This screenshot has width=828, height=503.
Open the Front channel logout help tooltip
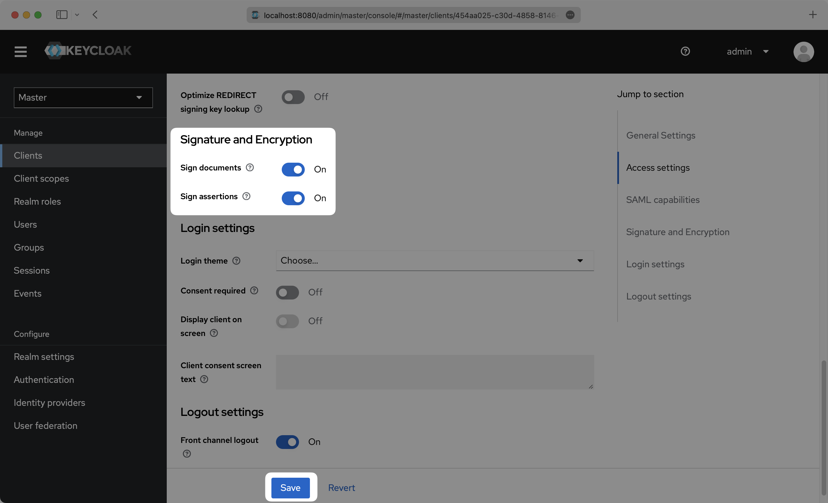187,454
